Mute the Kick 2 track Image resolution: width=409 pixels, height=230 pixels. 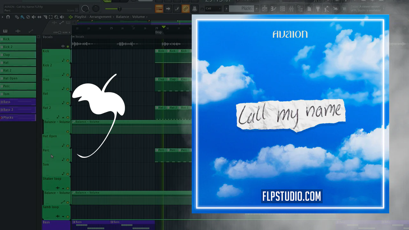pyautogui.click(x=68, y=75)
